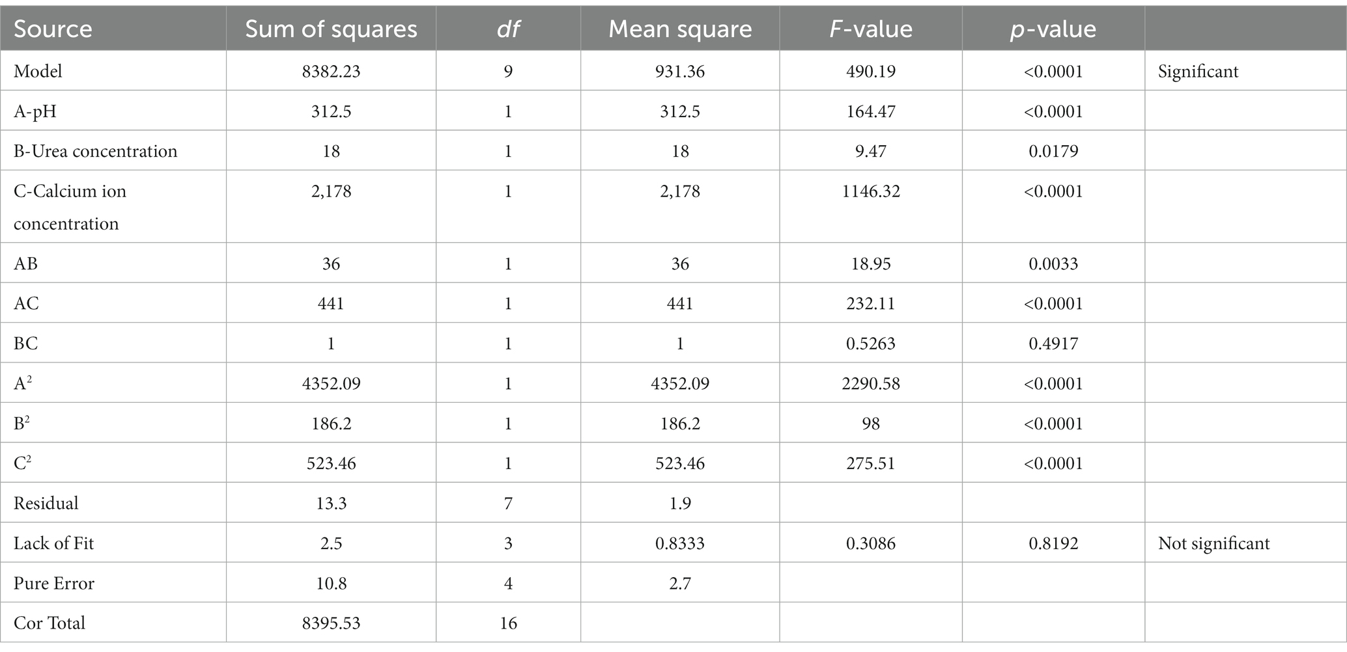Click the C-Calcium ion concentration label
This screenshot has width=1347, height=652.
point(70,207)
